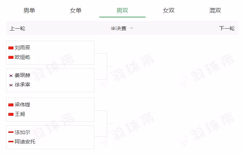Click China flag beside 王昶
This screenshot has width=243, height=155.
pos(11,114)
